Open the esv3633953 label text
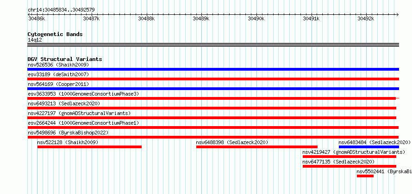The image size is (412, 194). [83, 94]
